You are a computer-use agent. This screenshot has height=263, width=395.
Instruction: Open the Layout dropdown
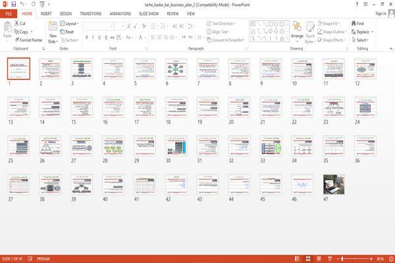pos(70,24)
